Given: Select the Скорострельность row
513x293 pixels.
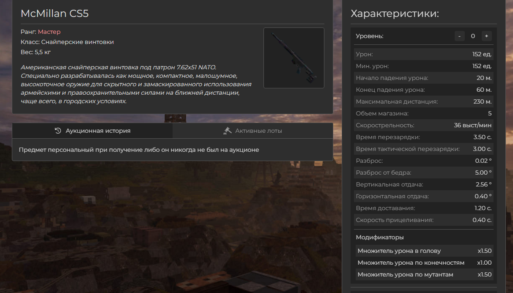Looking at the screenshot, I should (424, 125).
